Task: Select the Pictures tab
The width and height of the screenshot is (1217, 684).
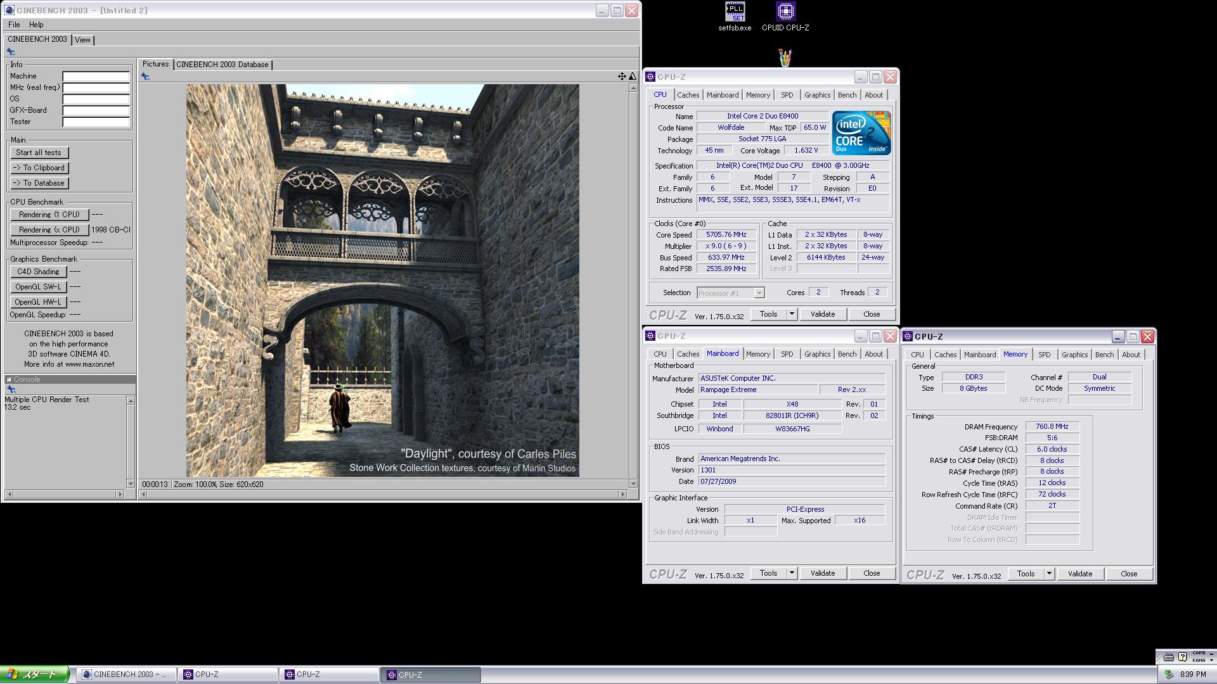Action: click(x=155, y=64)
